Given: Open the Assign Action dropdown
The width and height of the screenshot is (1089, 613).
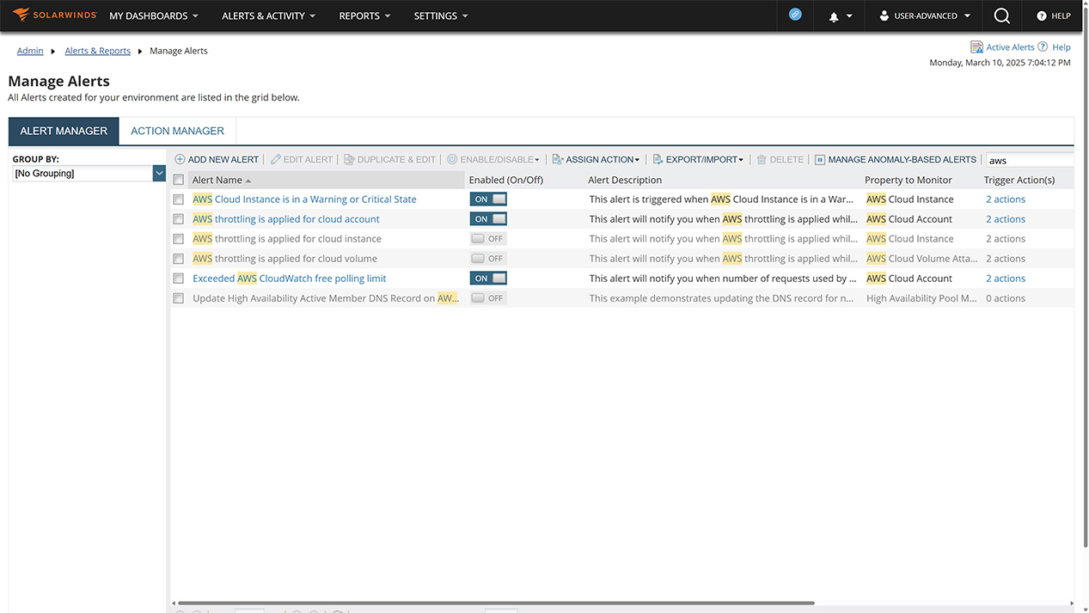Looking at the screenshot, I should [596, 159].
